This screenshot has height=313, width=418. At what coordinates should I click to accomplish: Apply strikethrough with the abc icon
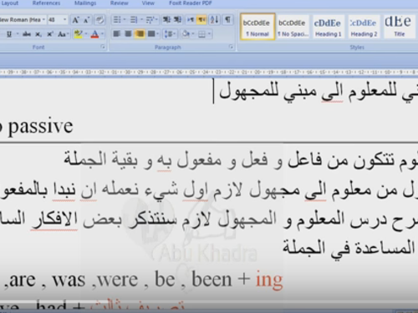(x=27, y=34)
